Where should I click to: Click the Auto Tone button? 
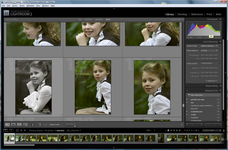click(x=207, y=64)
